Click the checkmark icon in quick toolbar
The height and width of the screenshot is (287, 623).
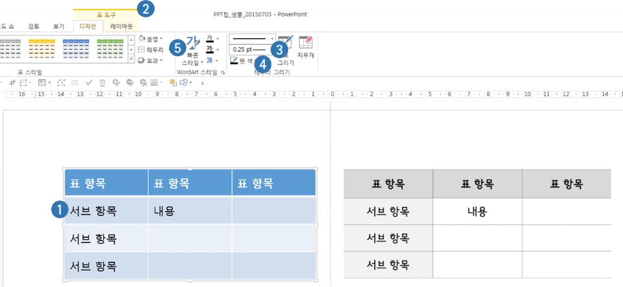[x=89, y=83]
